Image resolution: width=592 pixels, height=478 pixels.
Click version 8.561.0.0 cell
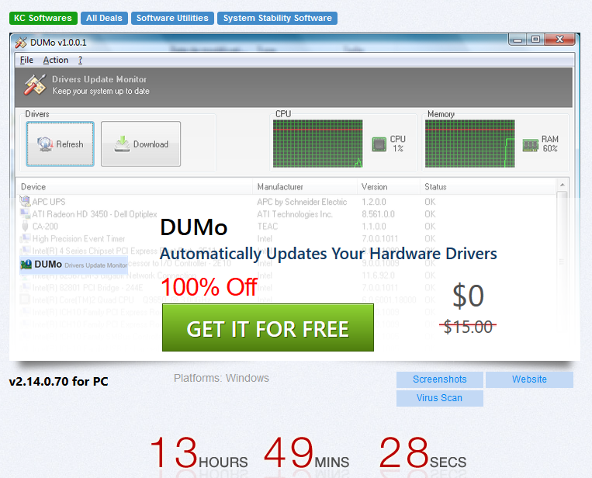click(378, 214)
